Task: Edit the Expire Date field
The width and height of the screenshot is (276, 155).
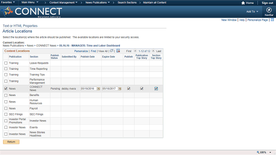Action: pos(110,89)
